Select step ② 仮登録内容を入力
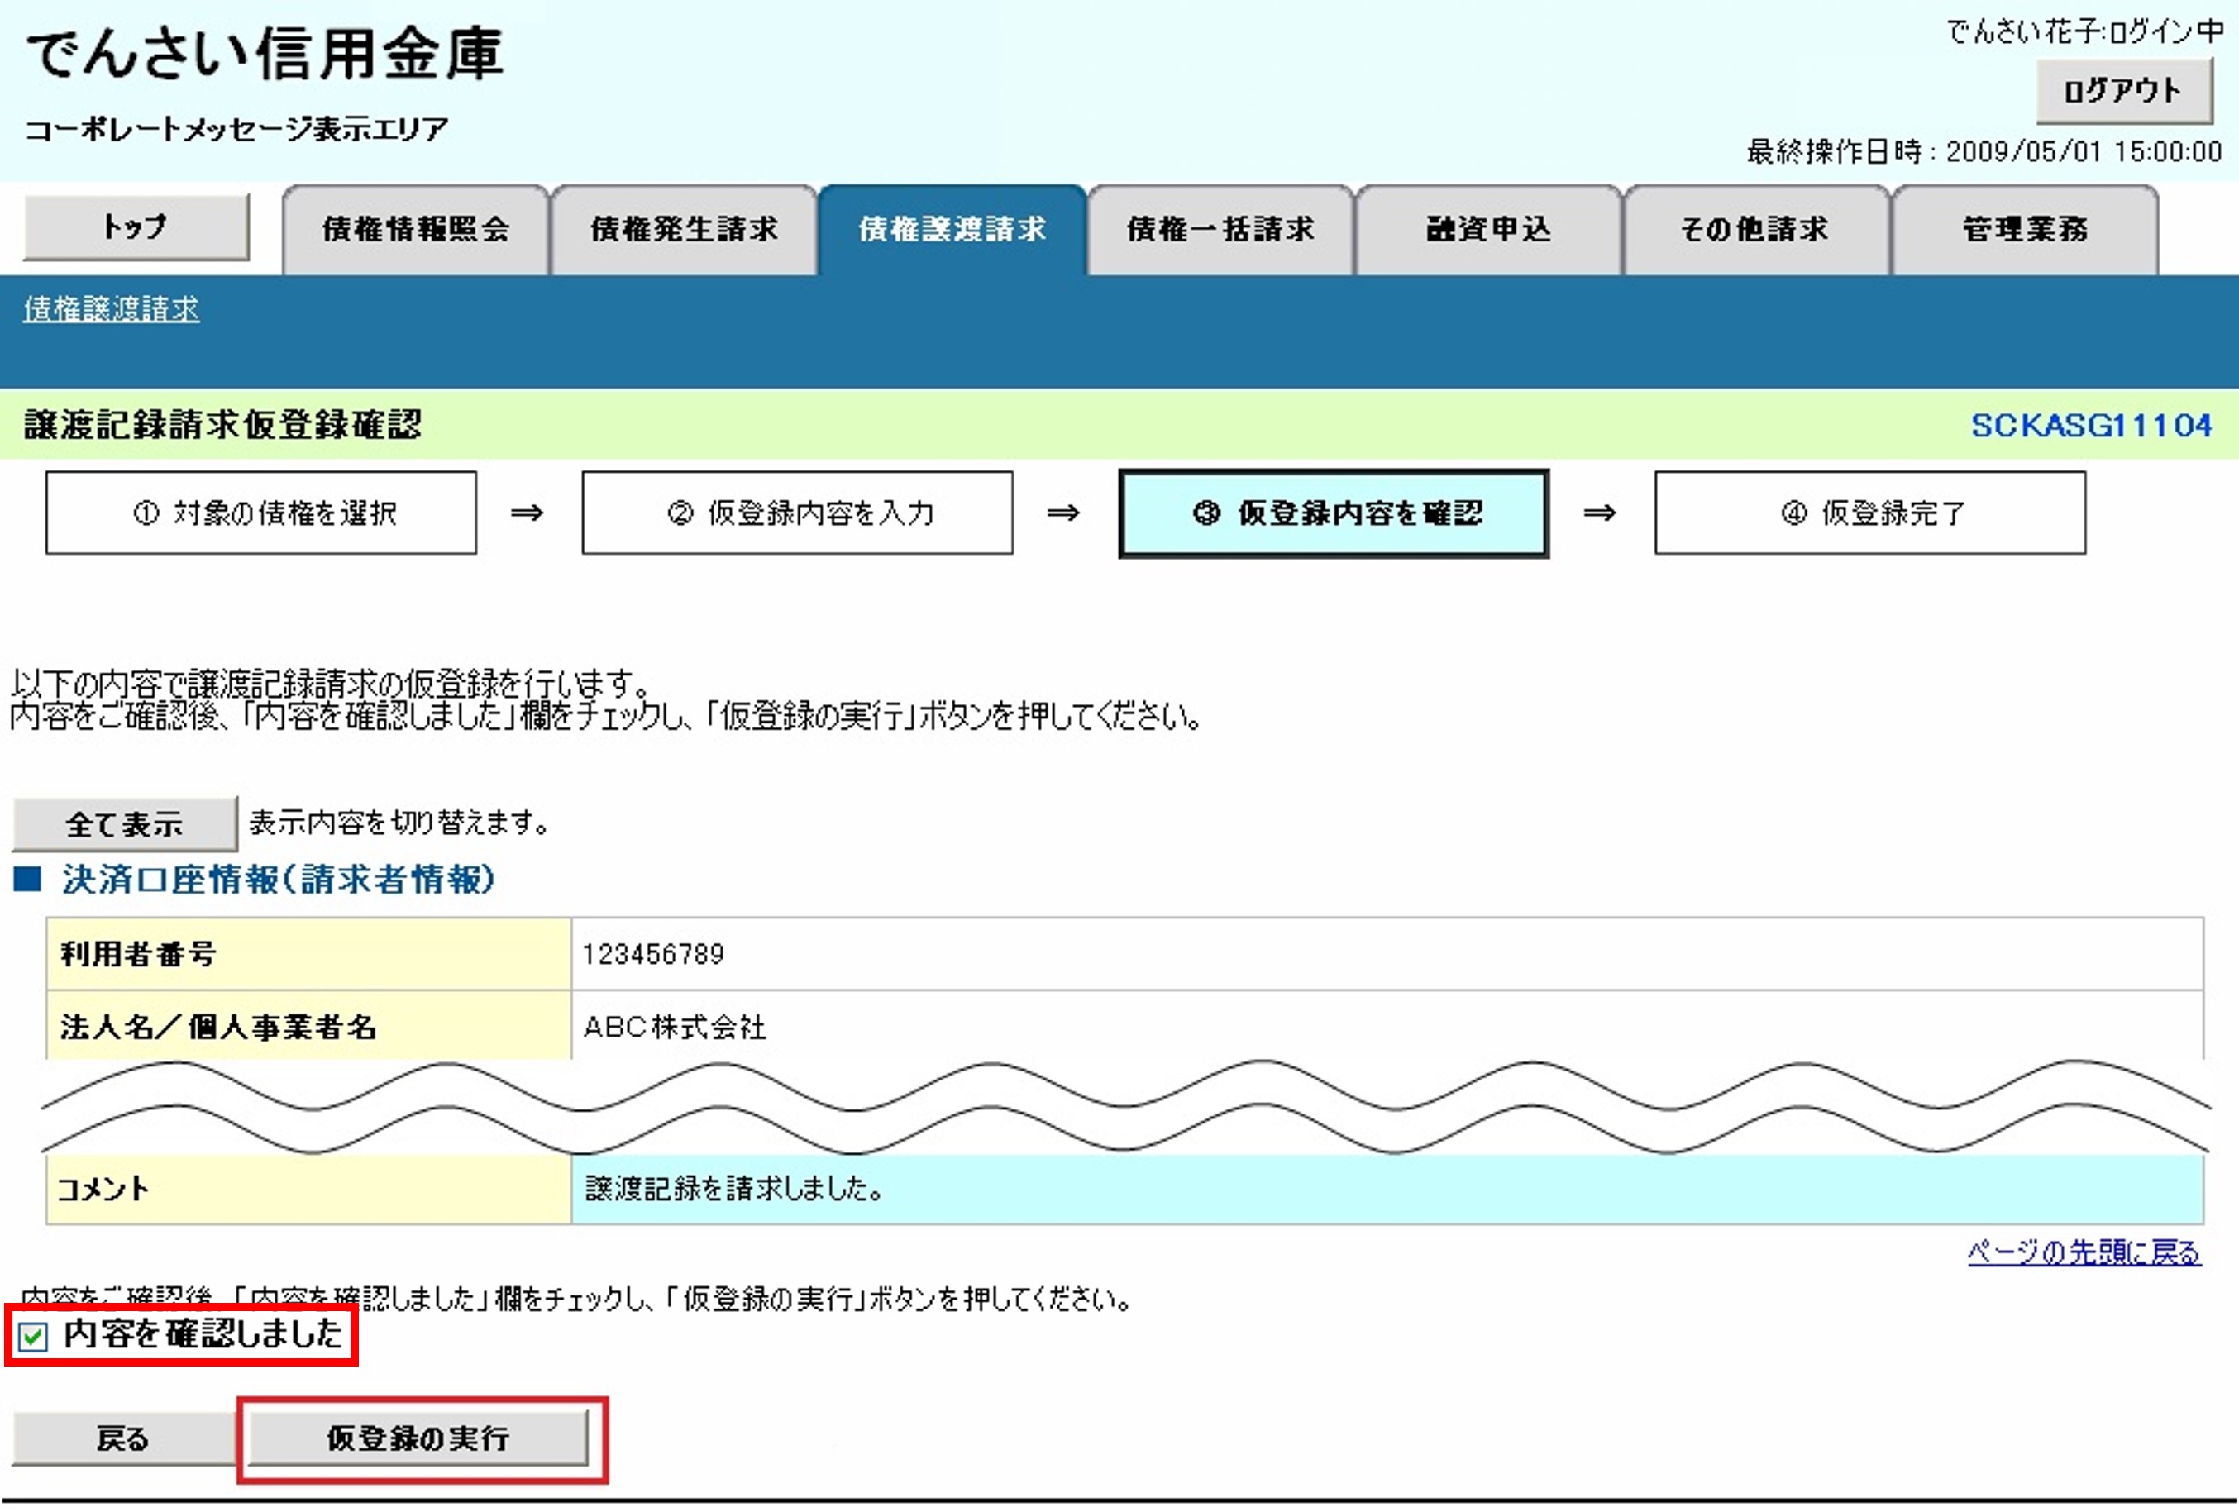2239x1512 pixels. (x=797, y=513)
